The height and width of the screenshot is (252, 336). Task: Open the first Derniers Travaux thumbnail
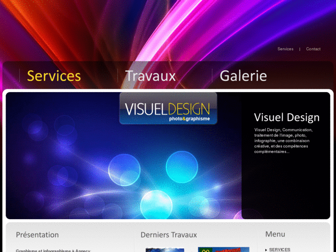point(165,250)
